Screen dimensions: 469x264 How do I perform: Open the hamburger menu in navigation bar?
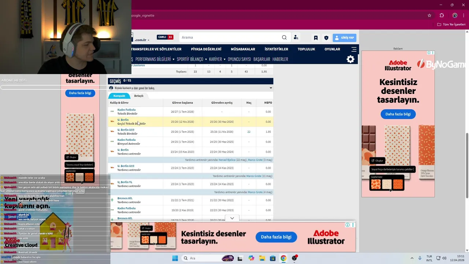pyautogui.click(x=354, y=49)
